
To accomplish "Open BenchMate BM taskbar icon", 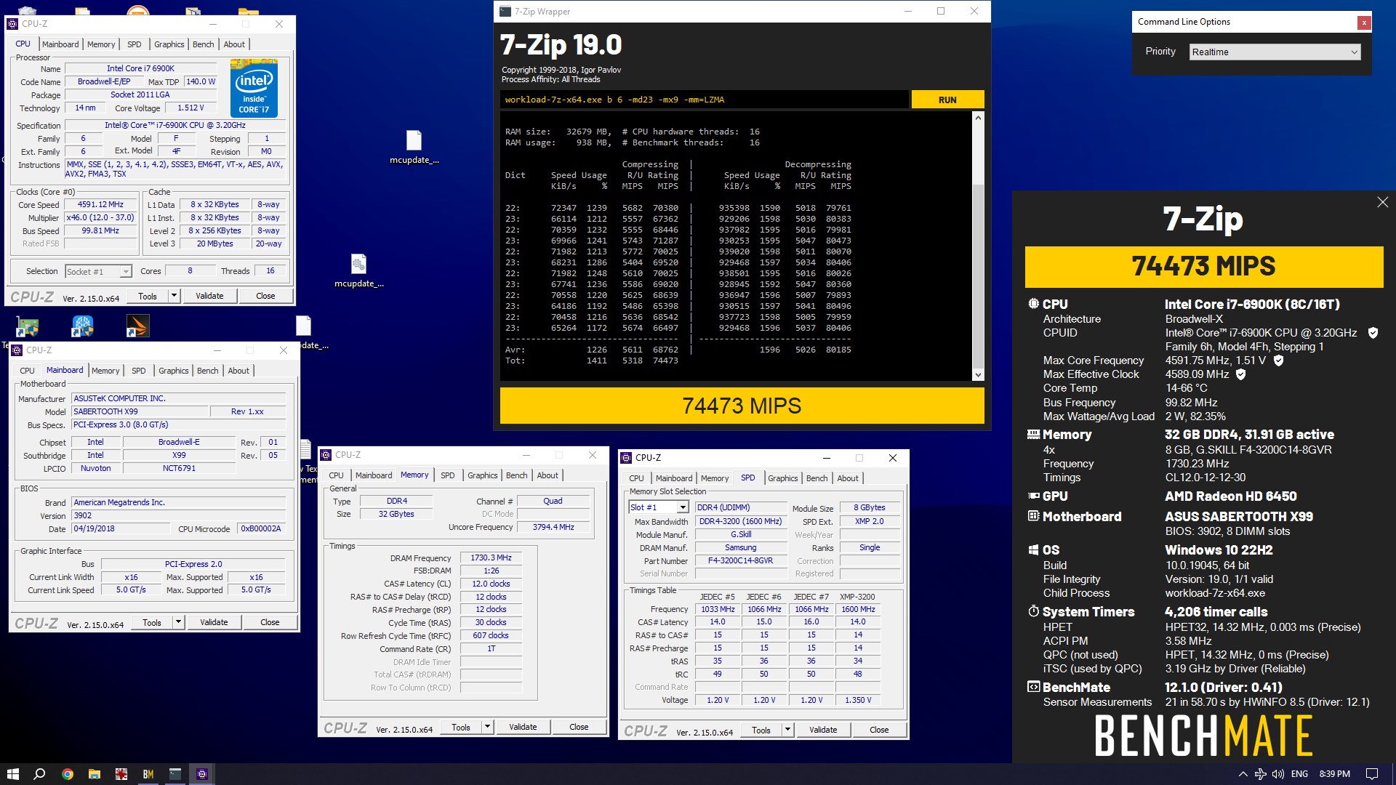I will (148, 774).
